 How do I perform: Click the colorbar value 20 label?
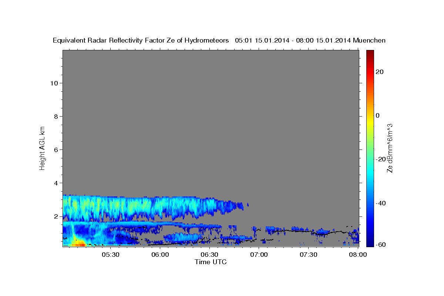pos(380,71)
